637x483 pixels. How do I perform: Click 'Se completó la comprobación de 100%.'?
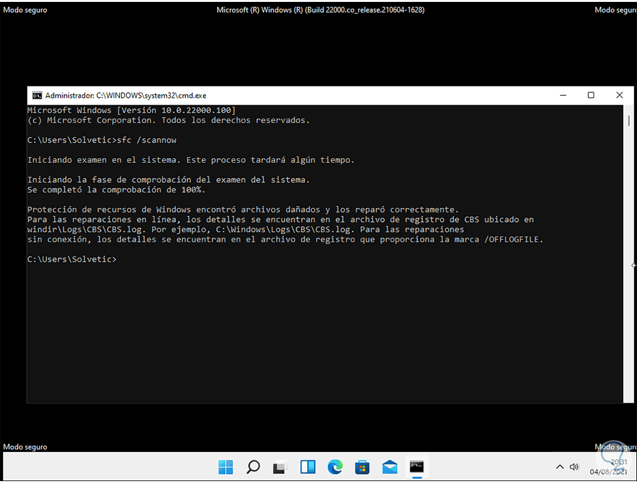tap(116, 190)
